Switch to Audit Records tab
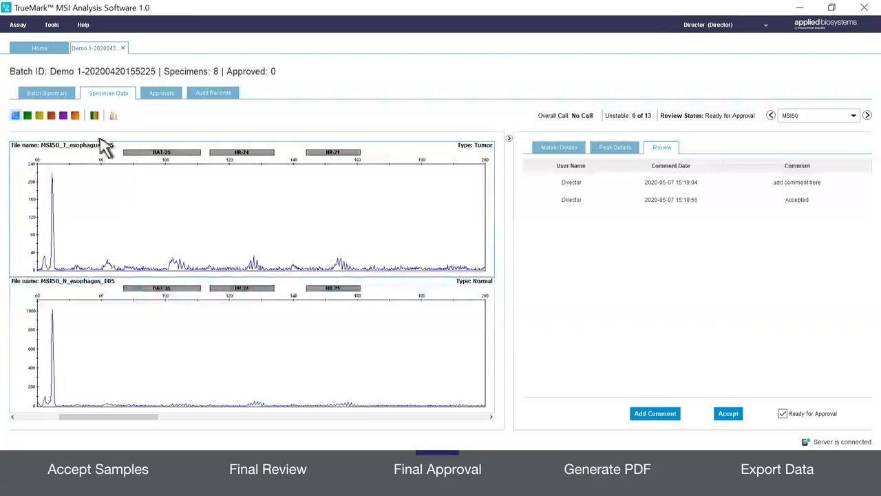This screenshot has height=496, width=881. pos(213,93)
